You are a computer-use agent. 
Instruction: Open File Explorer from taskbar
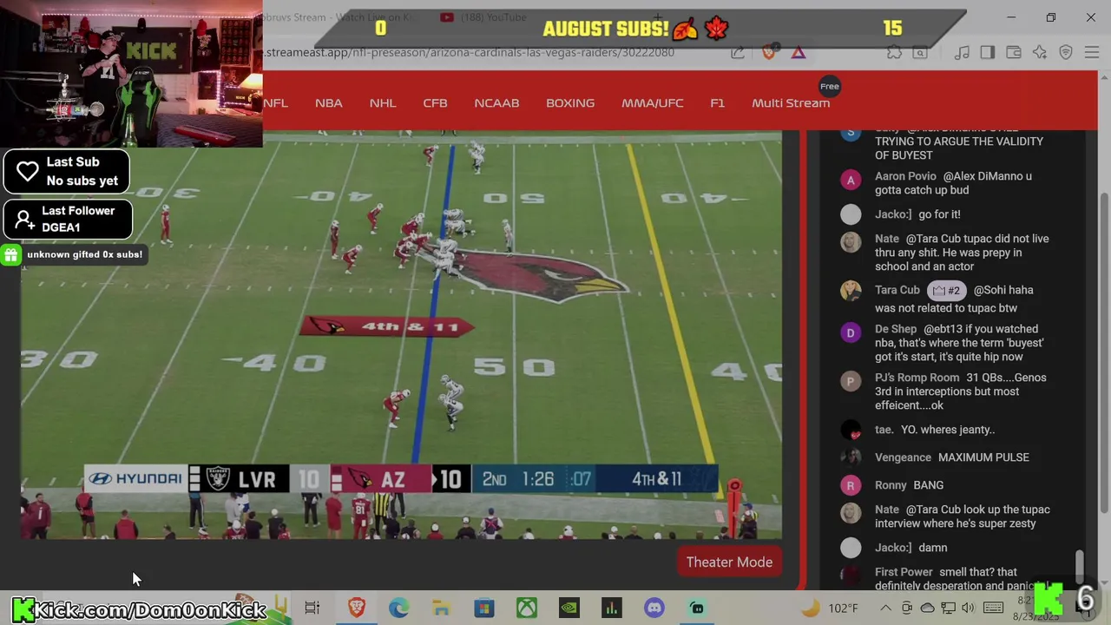(441, 608)
